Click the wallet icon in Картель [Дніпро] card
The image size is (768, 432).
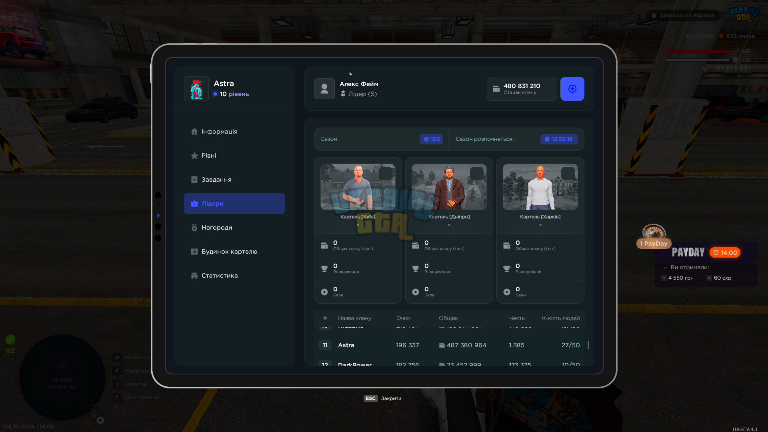coord(416,246)
